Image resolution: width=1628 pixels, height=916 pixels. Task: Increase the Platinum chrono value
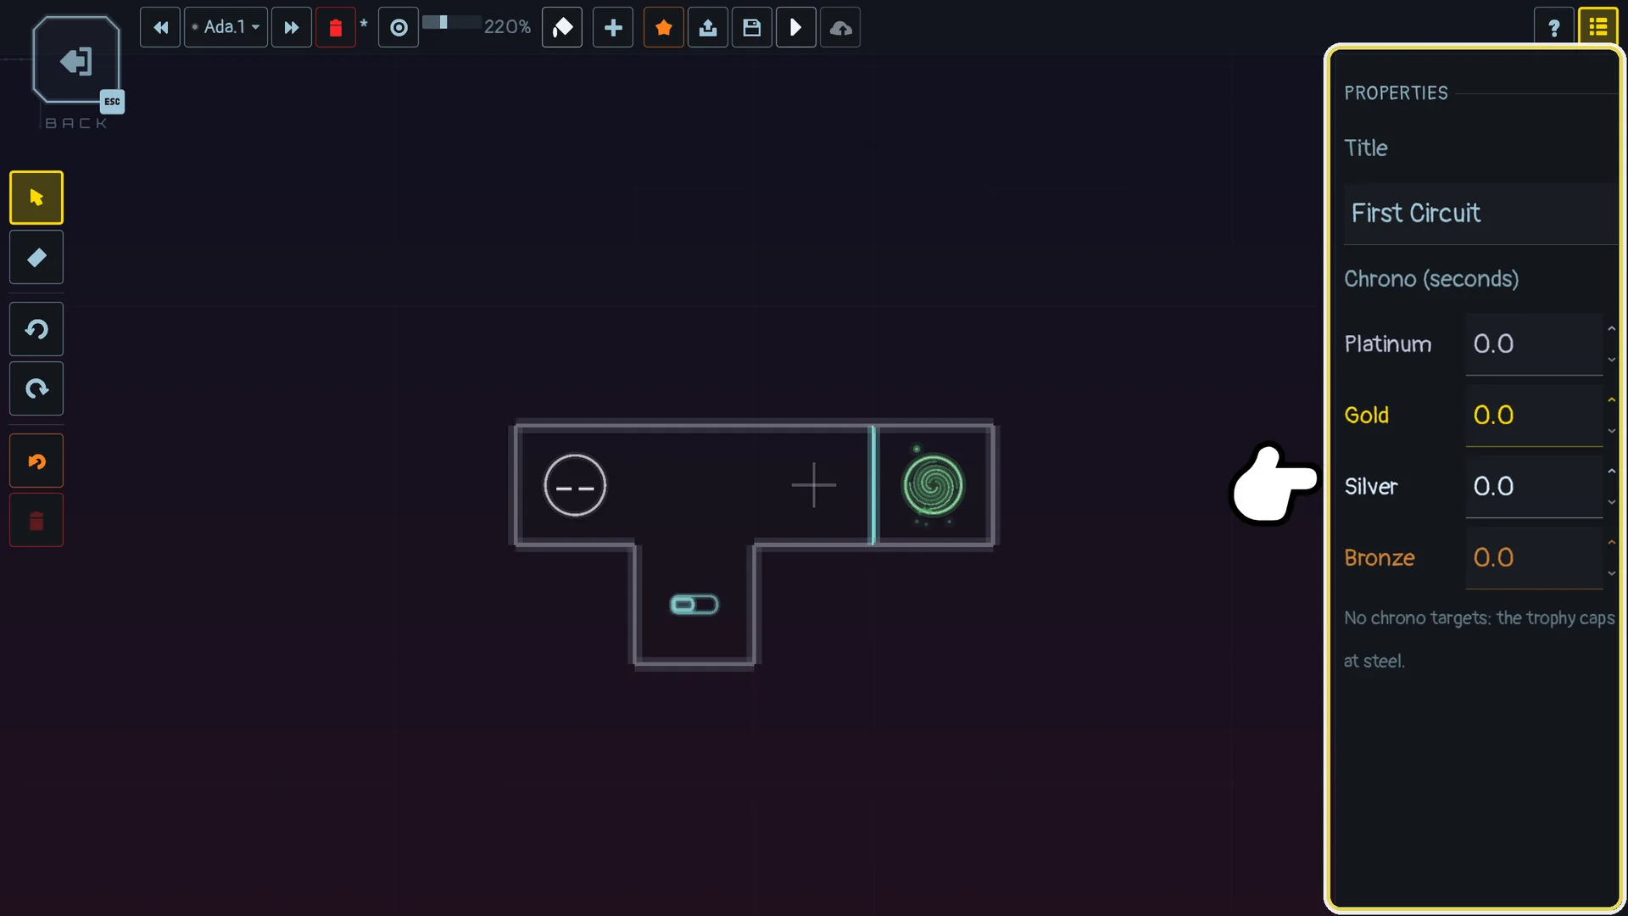coord(1611,329)
